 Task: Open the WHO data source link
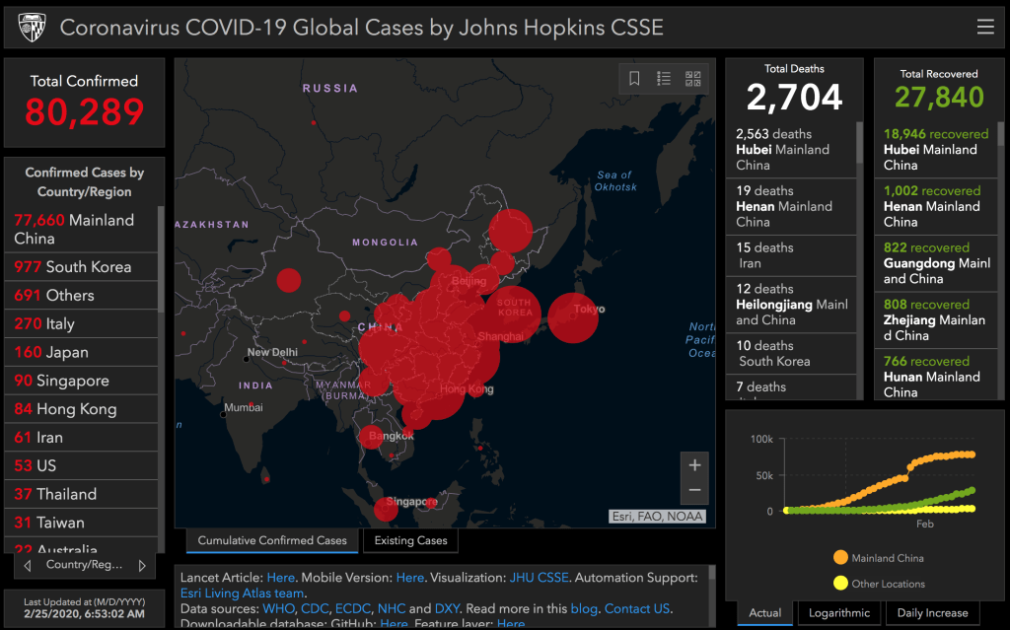(x=278, y=608)
